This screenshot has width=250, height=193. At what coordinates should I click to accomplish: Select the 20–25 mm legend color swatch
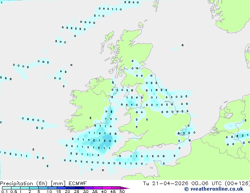(71, 188)
